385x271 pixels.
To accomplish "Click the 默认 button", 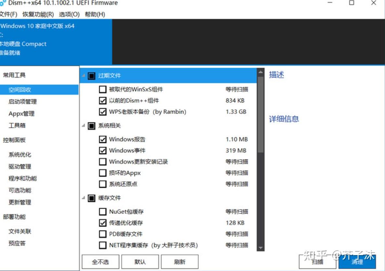I will click(140, 262).
